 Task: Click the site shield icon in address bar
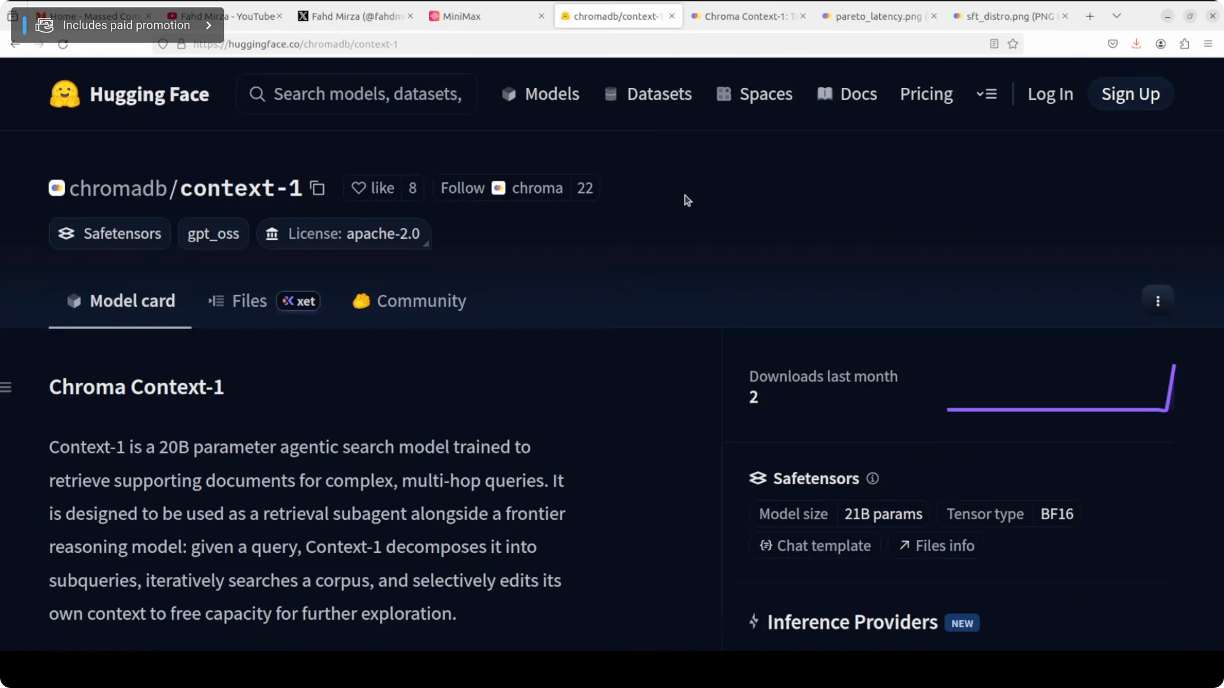[163, 44]
